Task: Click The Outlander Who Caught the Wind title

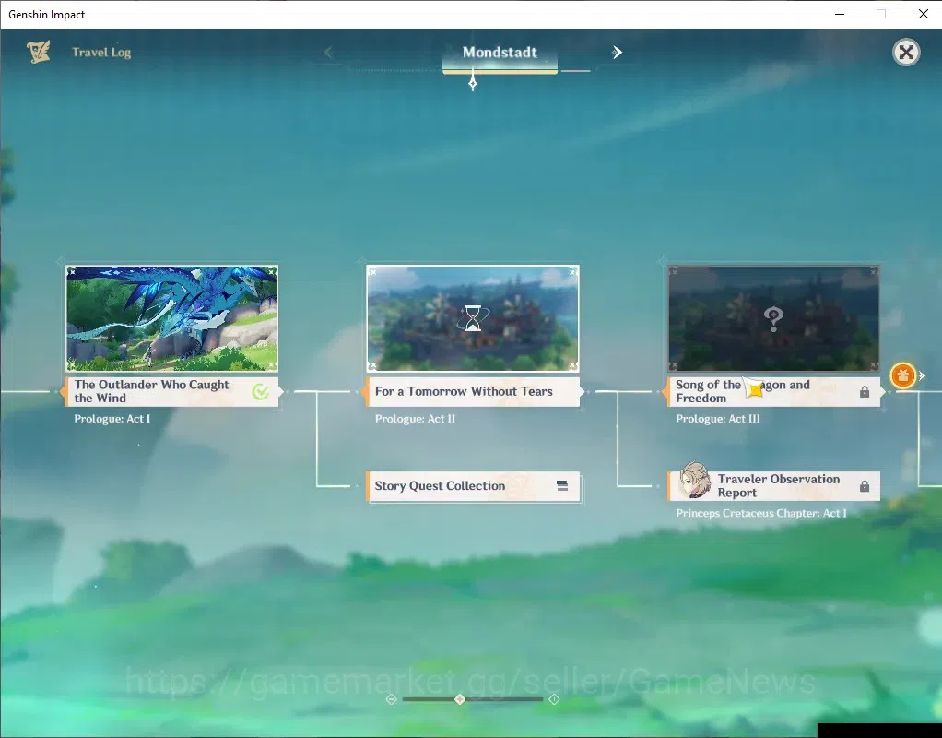Action: coord(151,391)
